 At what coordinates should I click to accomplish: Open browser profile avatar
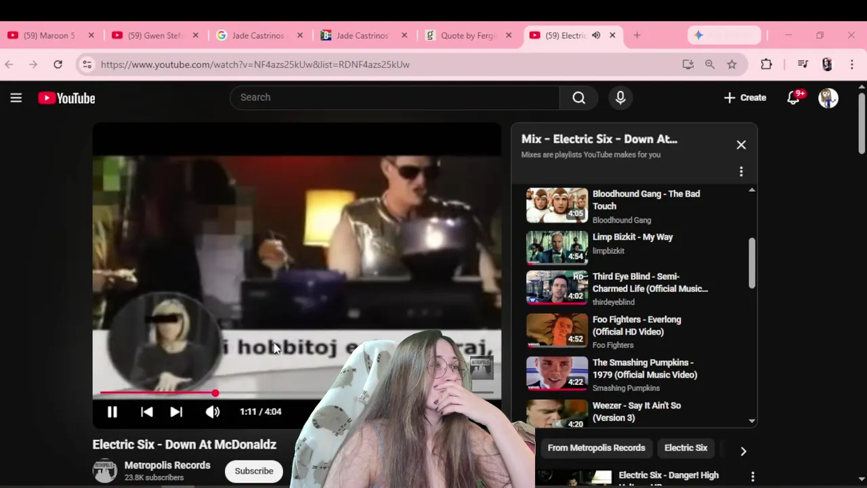[x=827, y=64]
